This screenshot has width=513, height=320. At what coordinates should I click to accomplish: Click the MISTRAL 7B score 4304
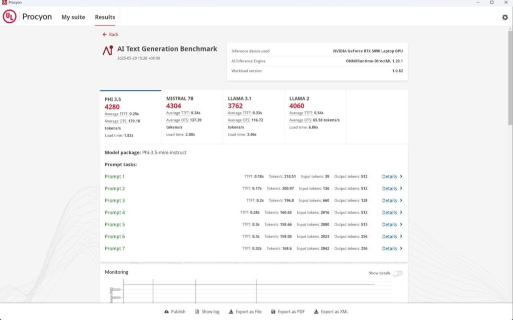click(x=173, y=106)
